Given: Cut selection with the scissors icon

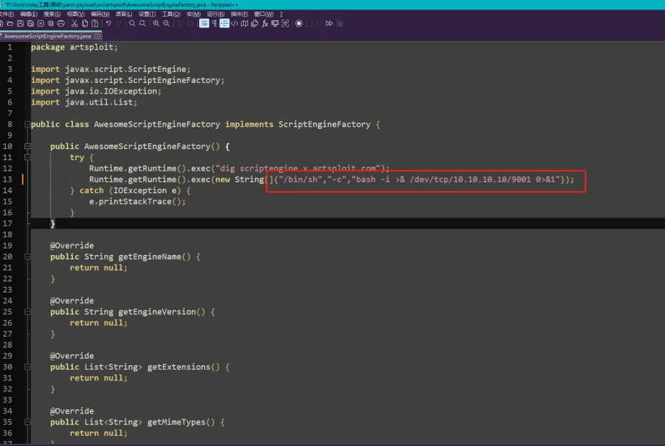Looking at the screenshot, I should 74,24.
